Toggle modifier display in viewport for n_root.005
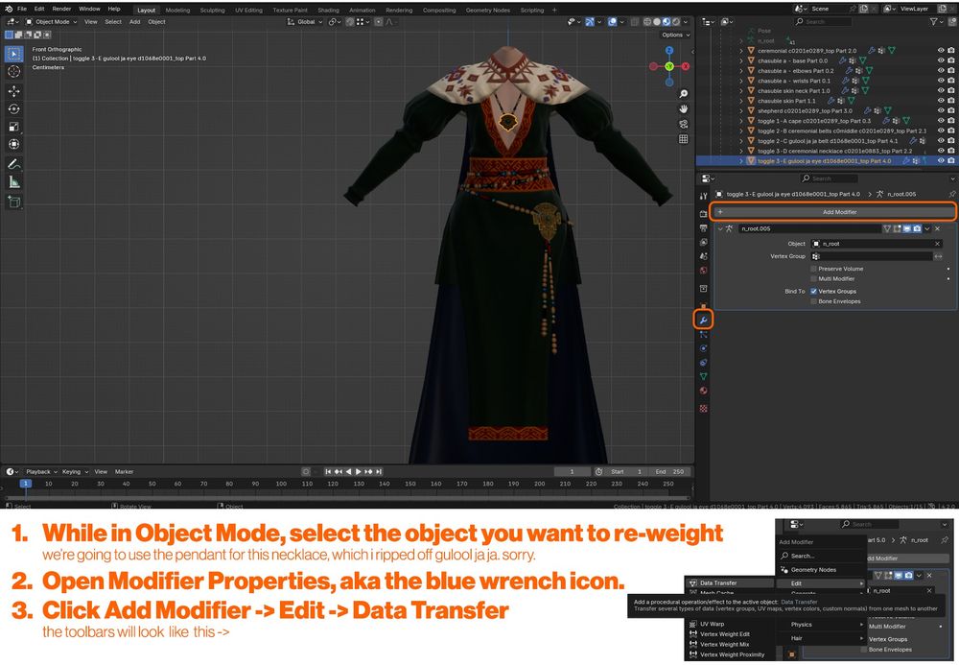Screen dimensions: 959x665 (907, 228)
